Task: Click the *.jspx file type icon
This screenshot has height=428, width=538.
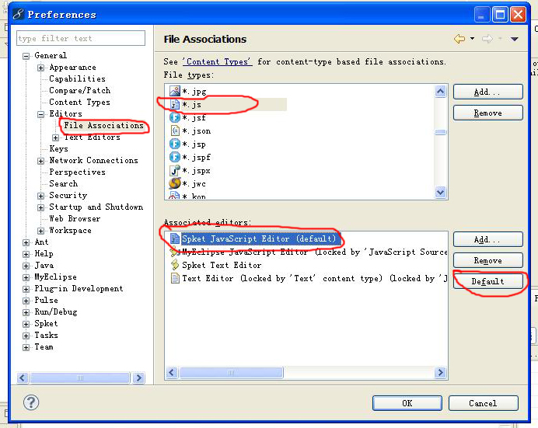Action: (175, 170)
